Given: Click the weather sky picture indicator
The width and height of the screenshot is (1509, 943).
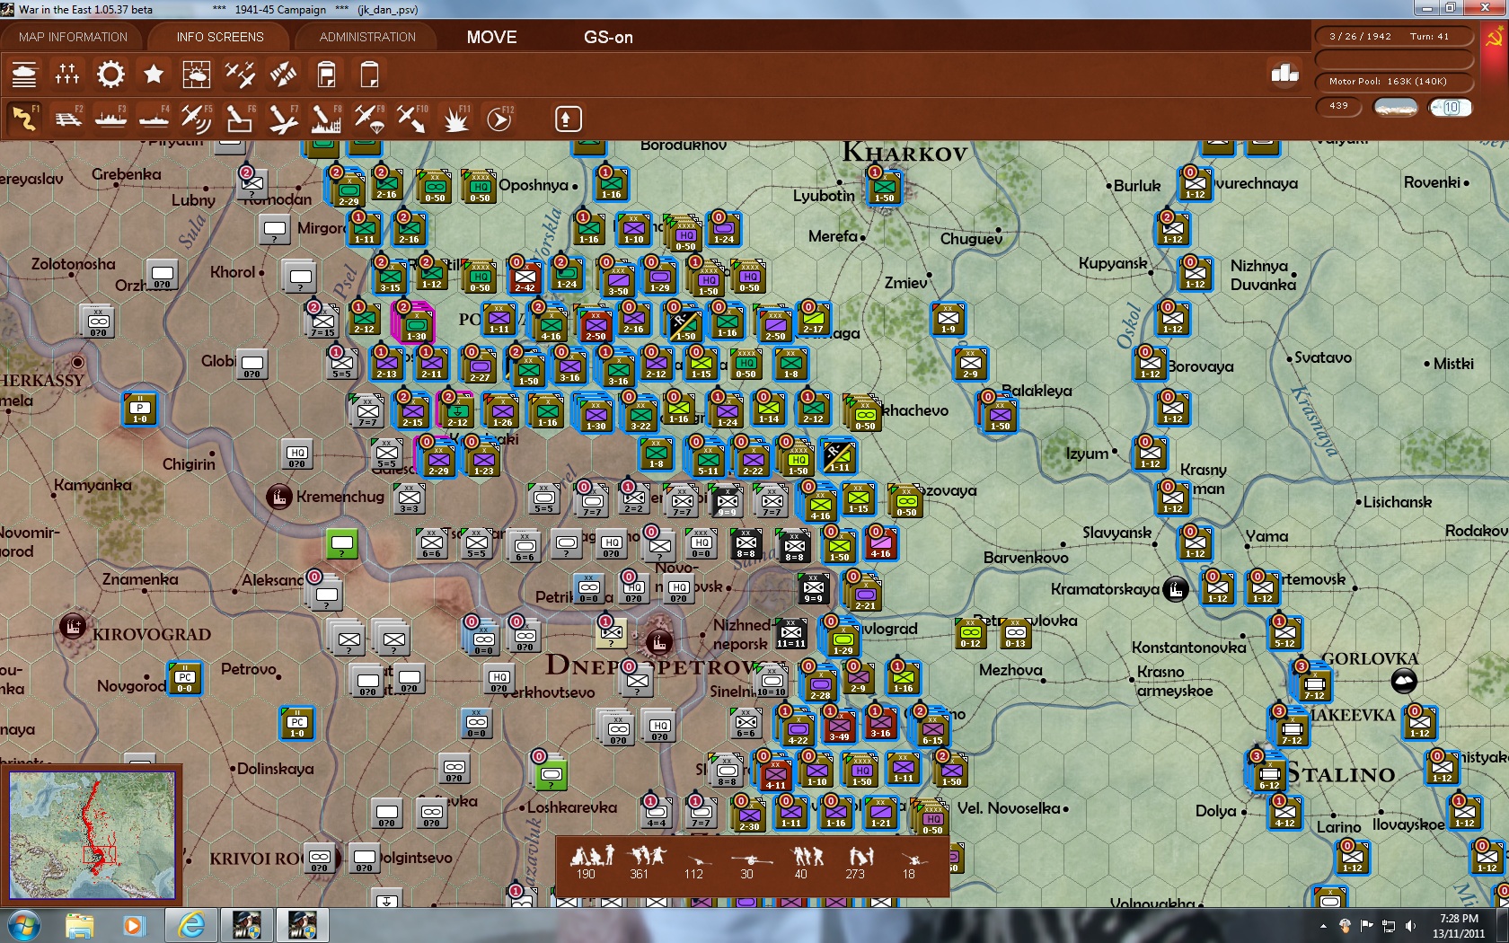Looking at the screenshot, I should (x=1396, y=108).
